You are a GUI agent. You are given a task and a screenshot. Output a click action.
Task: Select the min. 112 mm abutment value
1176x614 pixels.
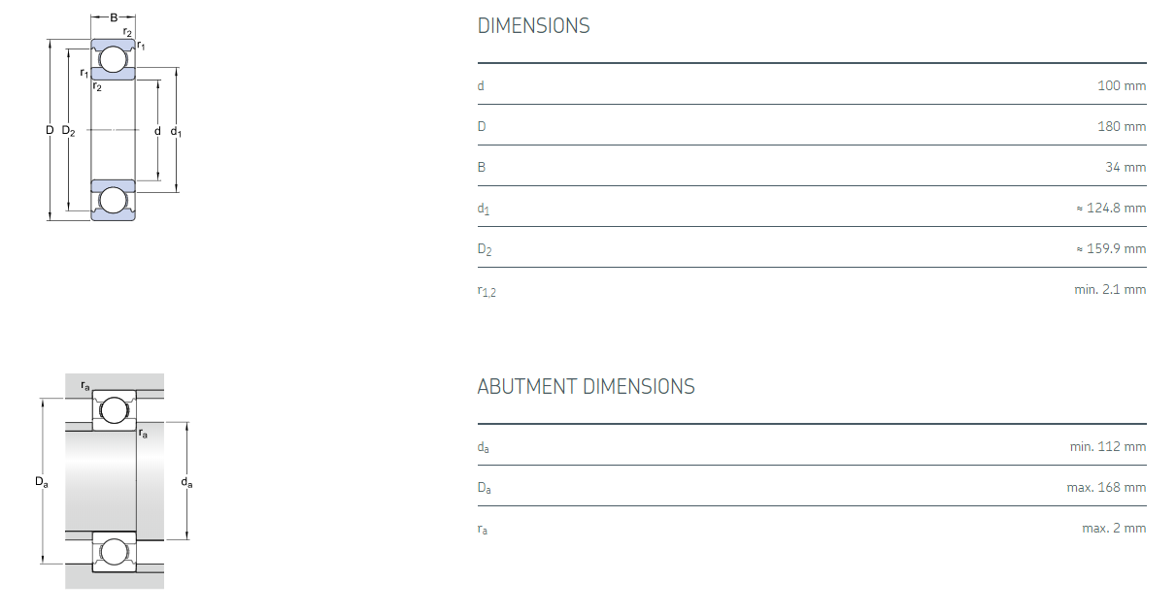[x=1108, y=447]
